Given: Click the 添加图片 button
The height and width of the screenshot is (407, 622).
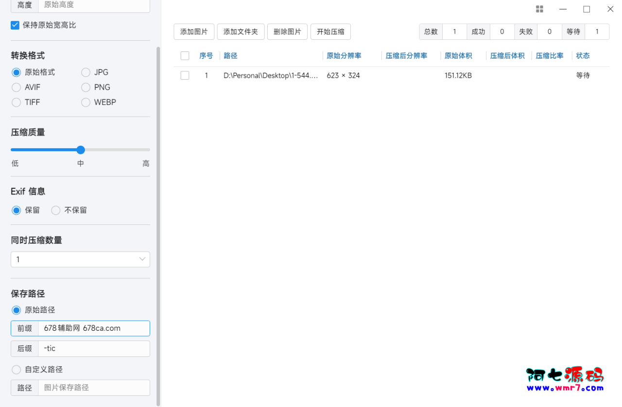Looking at the screenshot, I should click(x=194, y=32).
